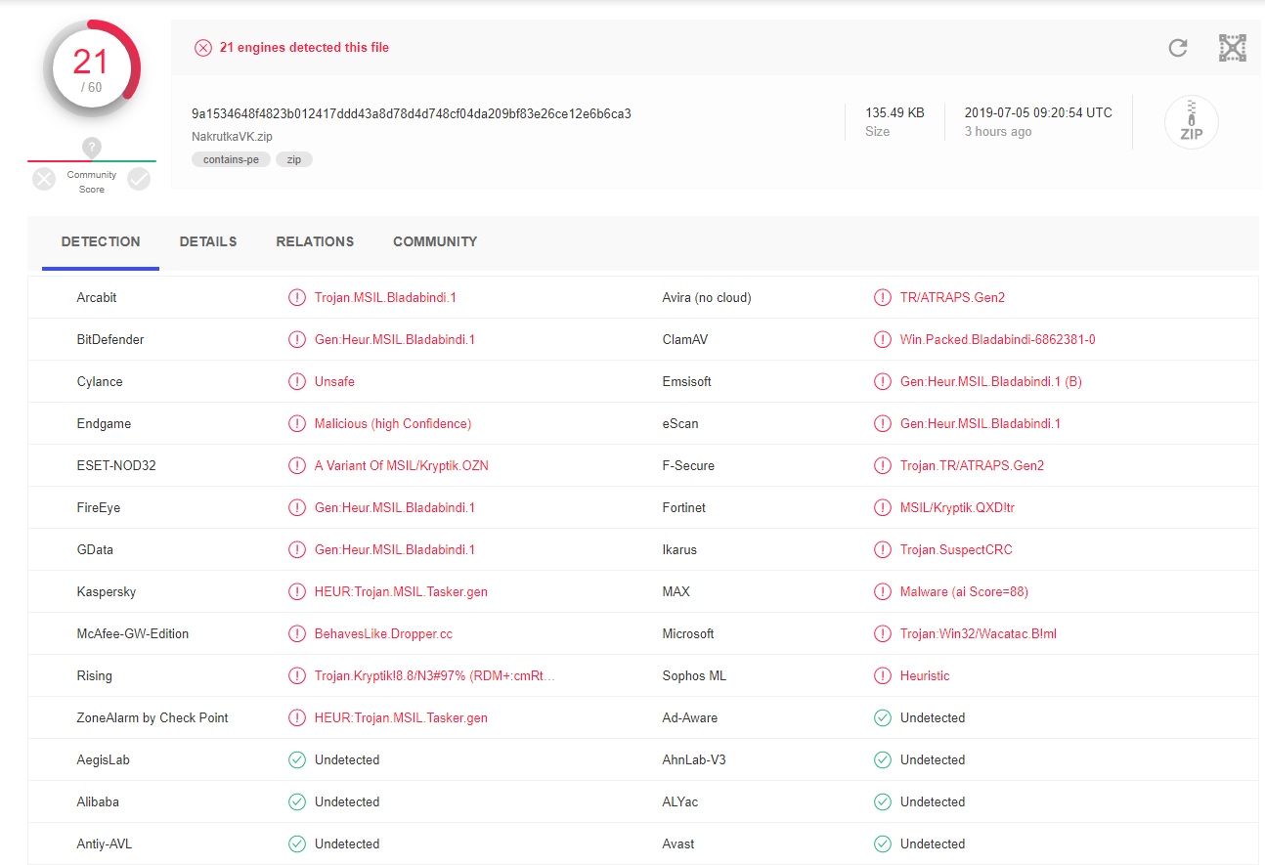Click the 'Community Score' label
1265x865 pixels.
tap(92, 182)
